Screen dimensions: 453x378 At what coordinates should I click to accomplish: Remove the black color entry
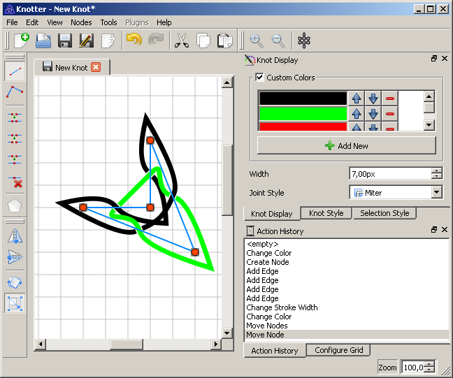click(390, 99)
